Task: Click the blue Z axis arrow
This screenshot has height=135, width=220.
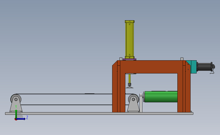Action: tap(21, 119)
